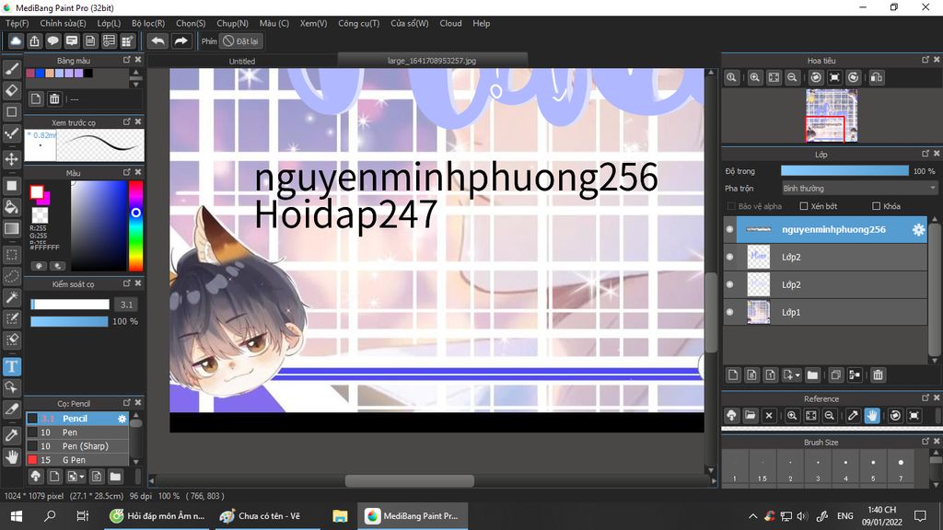Click the Navigator preview thumbnail
943x530 pixels.
832,115
